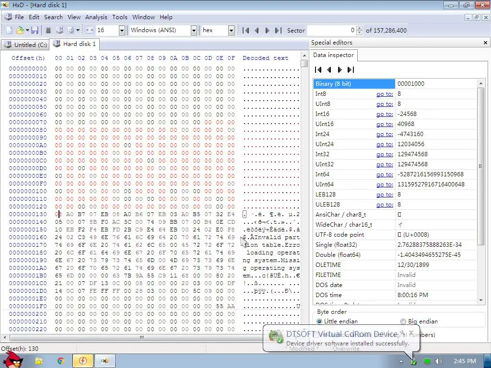Open the Analysis menu
This screenshot has height=368, width=491.
coord(96,17)
